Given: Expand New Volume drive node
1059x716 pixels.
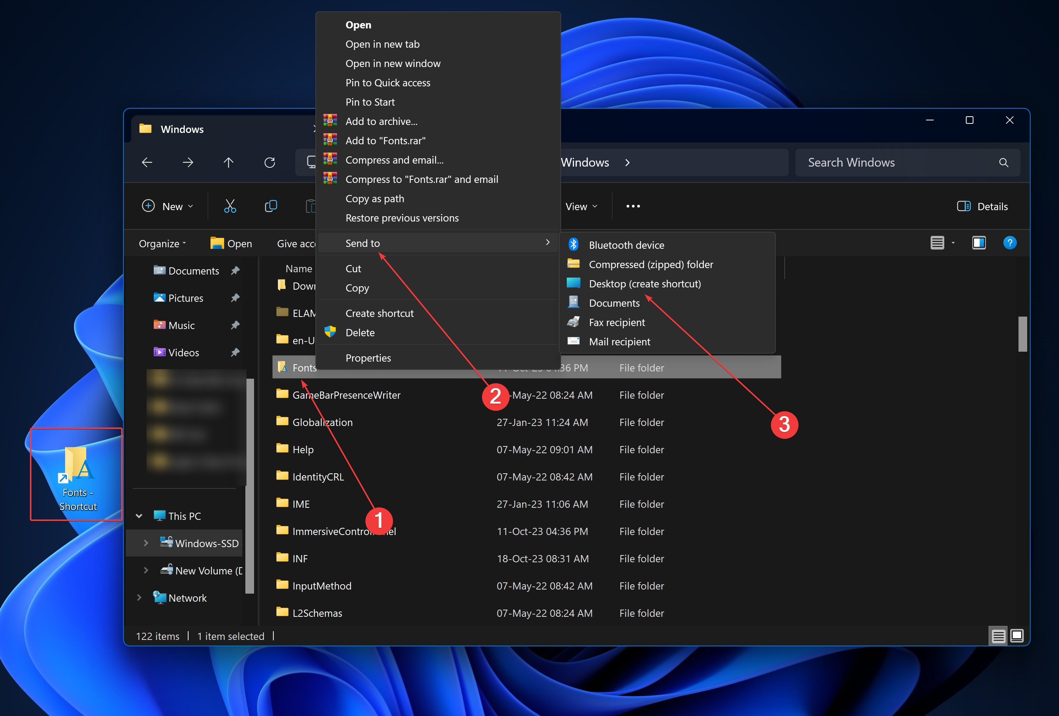Looking at the screenshot, I should 146,571.
